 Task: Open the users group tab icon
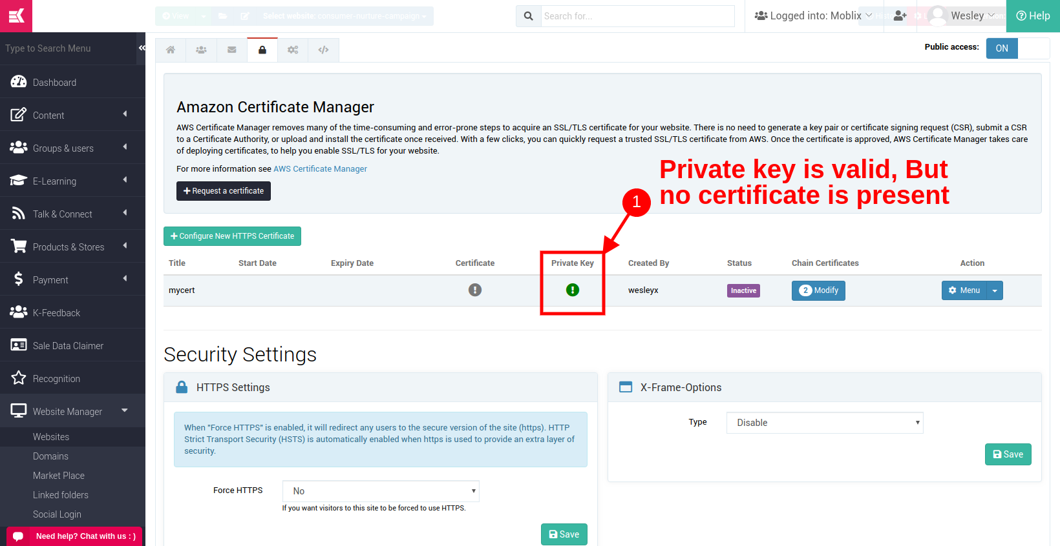[201, 50]
